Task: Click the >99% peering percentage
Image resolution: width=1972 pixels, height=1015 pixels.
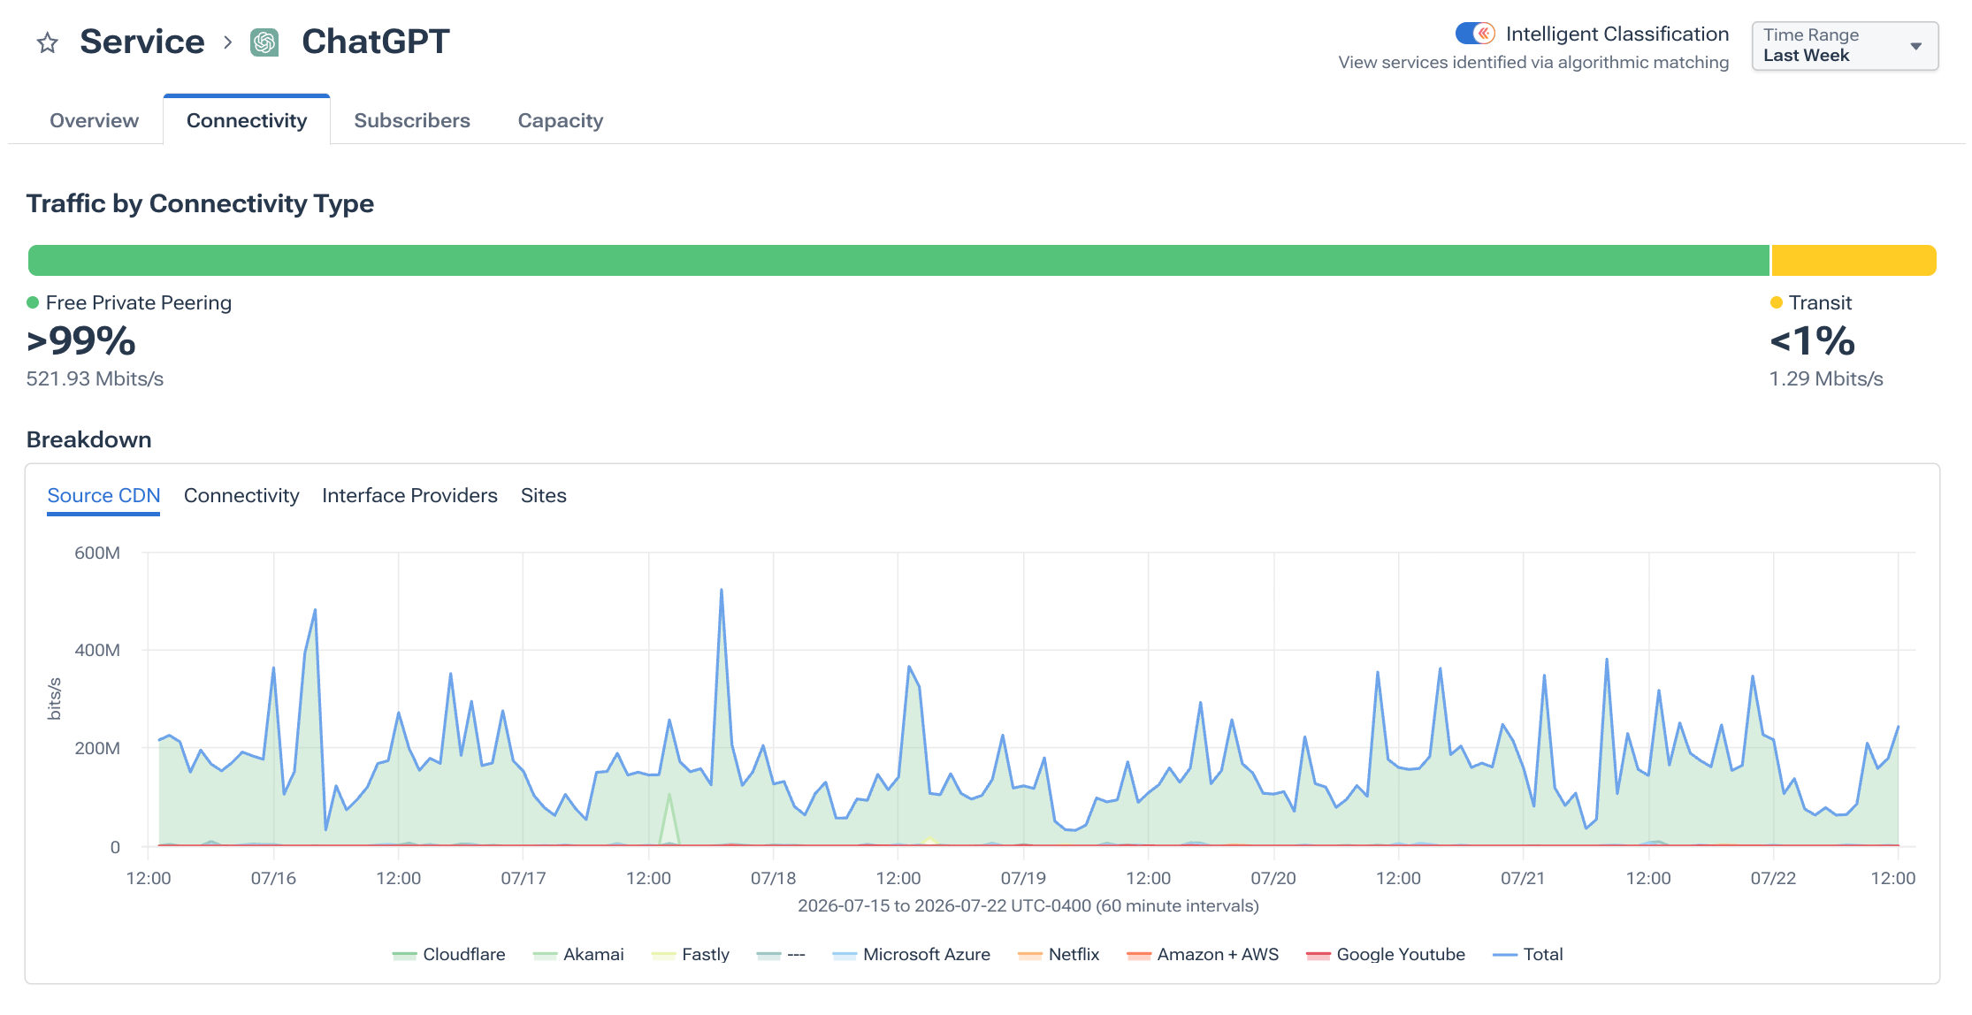Action: pos(81,340)
